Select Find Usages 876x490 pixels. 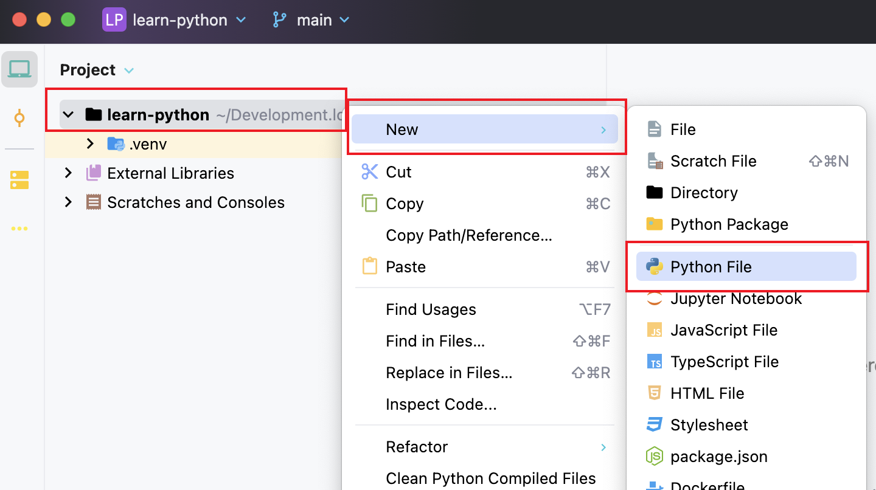pos(485,309)
